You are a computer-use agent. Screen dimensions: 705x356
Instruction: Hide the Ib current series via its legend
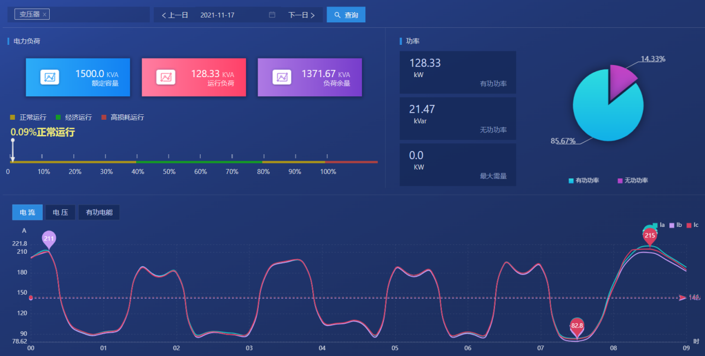coord(677,224)
